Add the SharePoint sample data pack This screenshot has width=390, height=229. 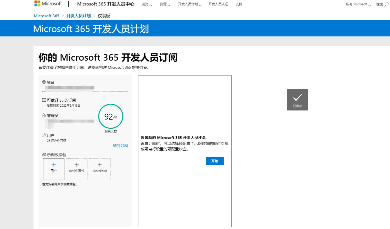coord(100,169)
